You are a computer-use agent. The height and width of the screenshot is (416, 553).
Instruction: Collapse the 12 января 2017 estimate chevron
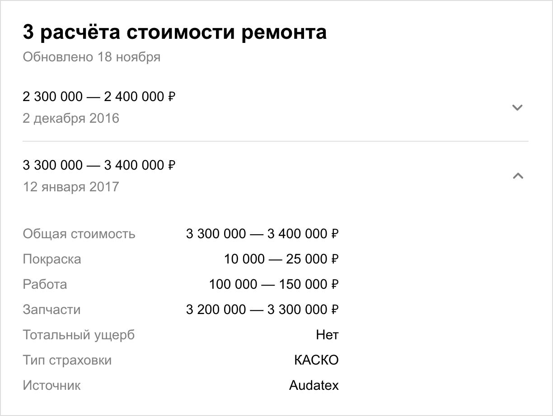coord(518,176)
